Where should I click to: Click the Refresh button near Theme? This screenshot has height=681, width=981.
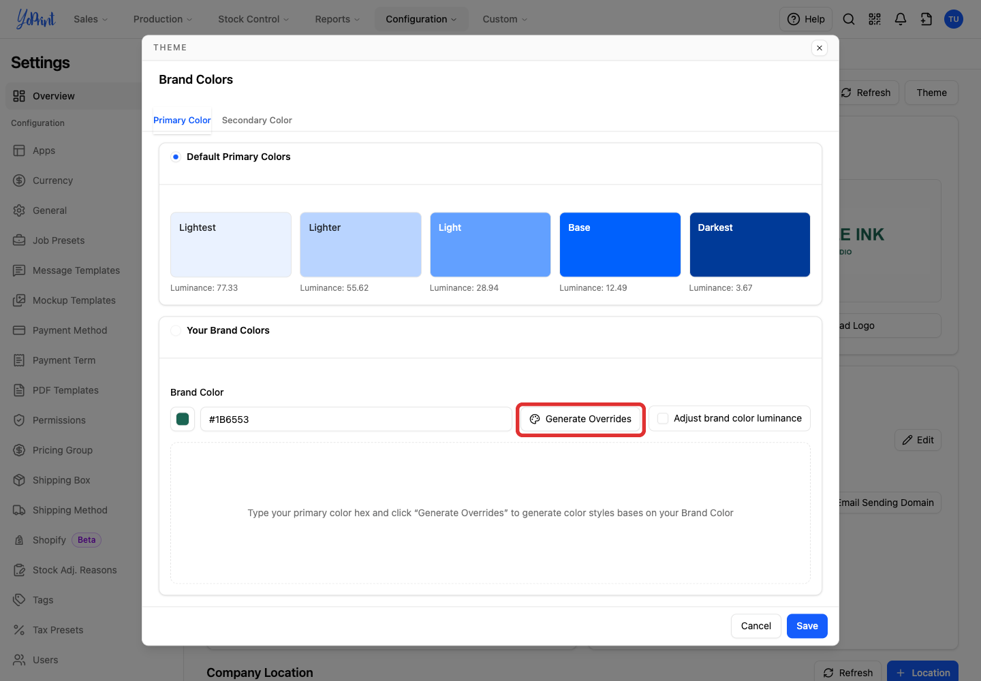point(869,93)
